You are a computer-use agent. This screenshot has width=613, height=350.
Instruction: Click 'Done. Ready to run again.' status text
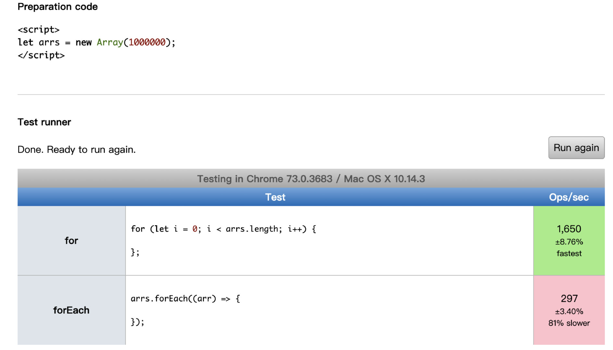(77, 149)
